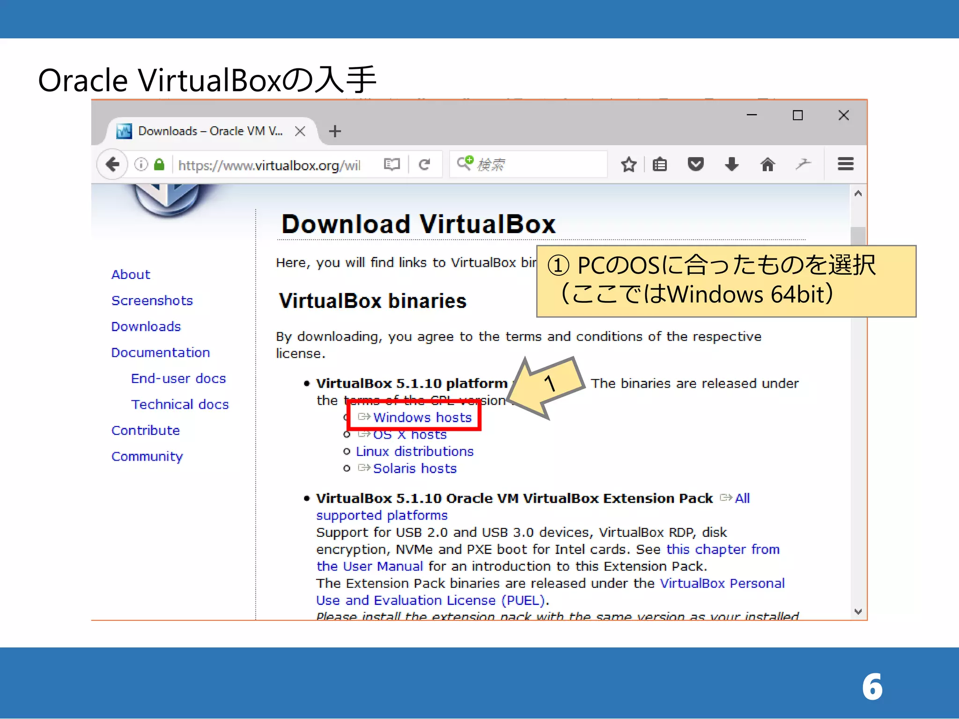The image size is (959, 719).
Task: Click the search magnifier icon
Action: click(x=465, y=163)
